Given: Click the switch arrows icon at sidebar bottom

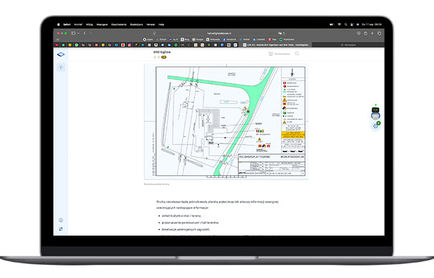Looking at the screenshot, I should click(61, 229).
